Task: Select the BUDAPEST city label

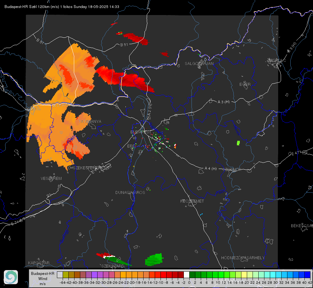Action: (141, 132)
